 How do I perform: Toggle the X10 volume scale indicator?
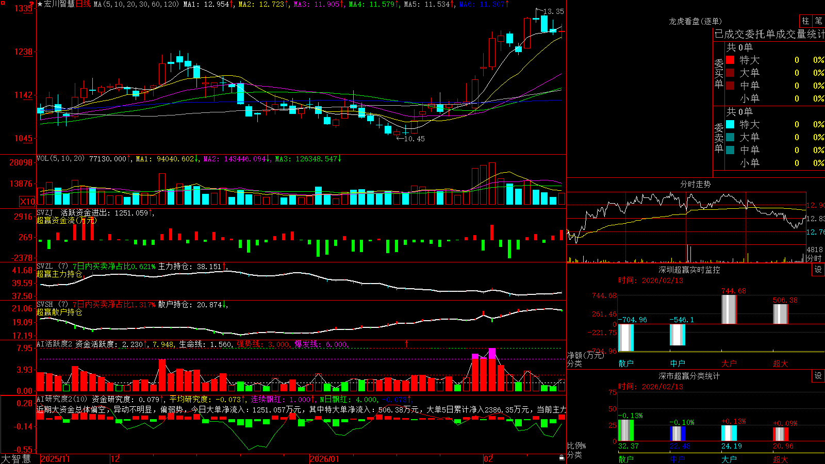[x=27, y=202]
